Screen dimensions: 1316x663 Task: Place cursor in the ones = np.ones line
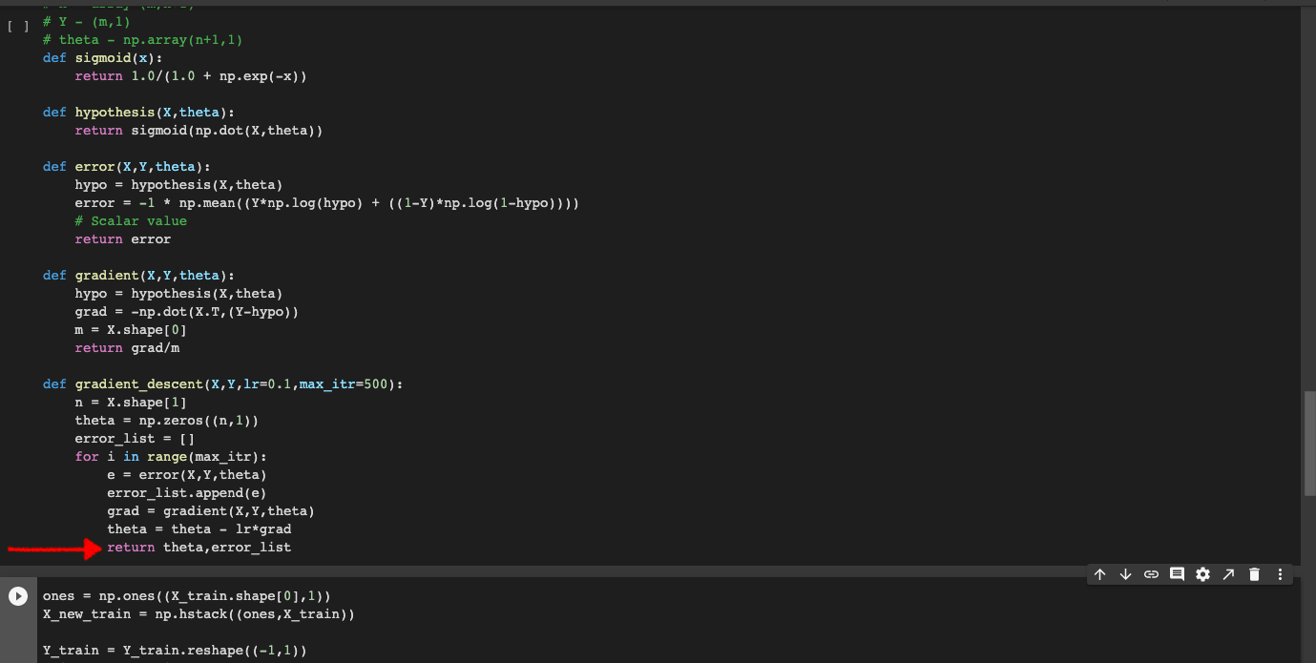185,596
